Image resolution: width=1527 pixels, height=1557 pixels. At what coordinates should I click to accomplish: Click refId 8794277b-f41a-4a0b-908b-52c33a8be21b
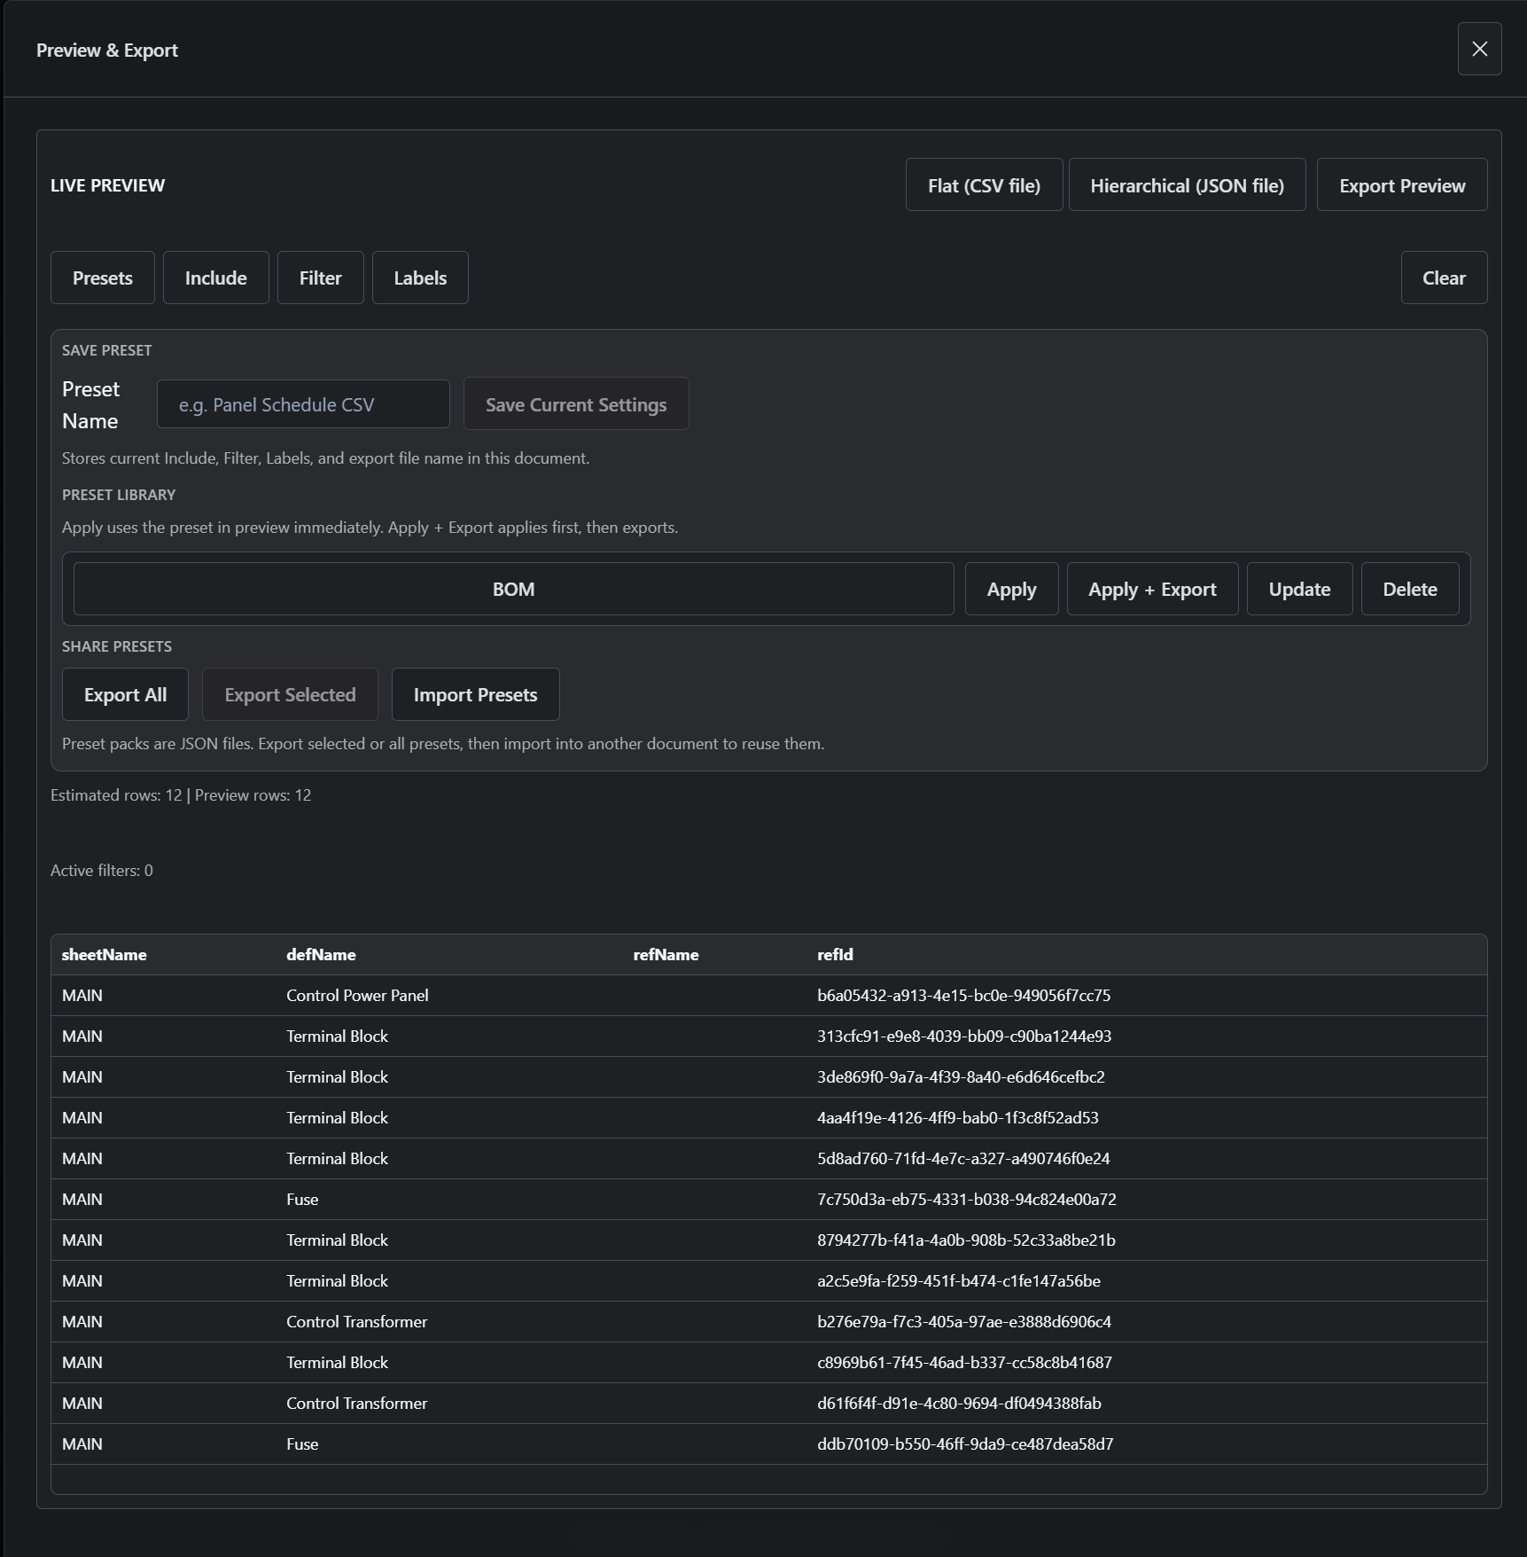966,1240
